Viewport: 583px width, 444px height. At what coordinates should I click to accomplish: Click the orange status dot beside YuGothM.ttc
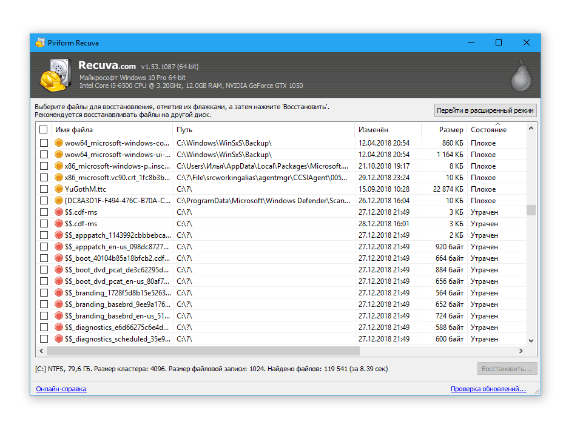point(59,189)
